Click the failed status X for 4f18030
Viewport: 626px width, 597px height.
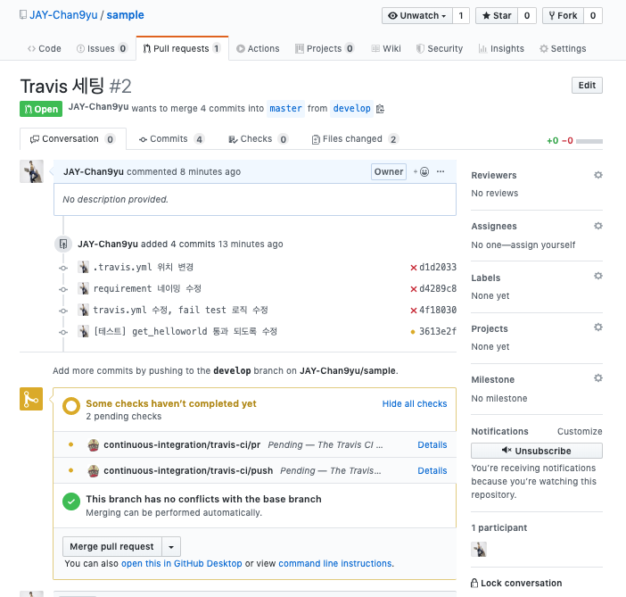414,311
